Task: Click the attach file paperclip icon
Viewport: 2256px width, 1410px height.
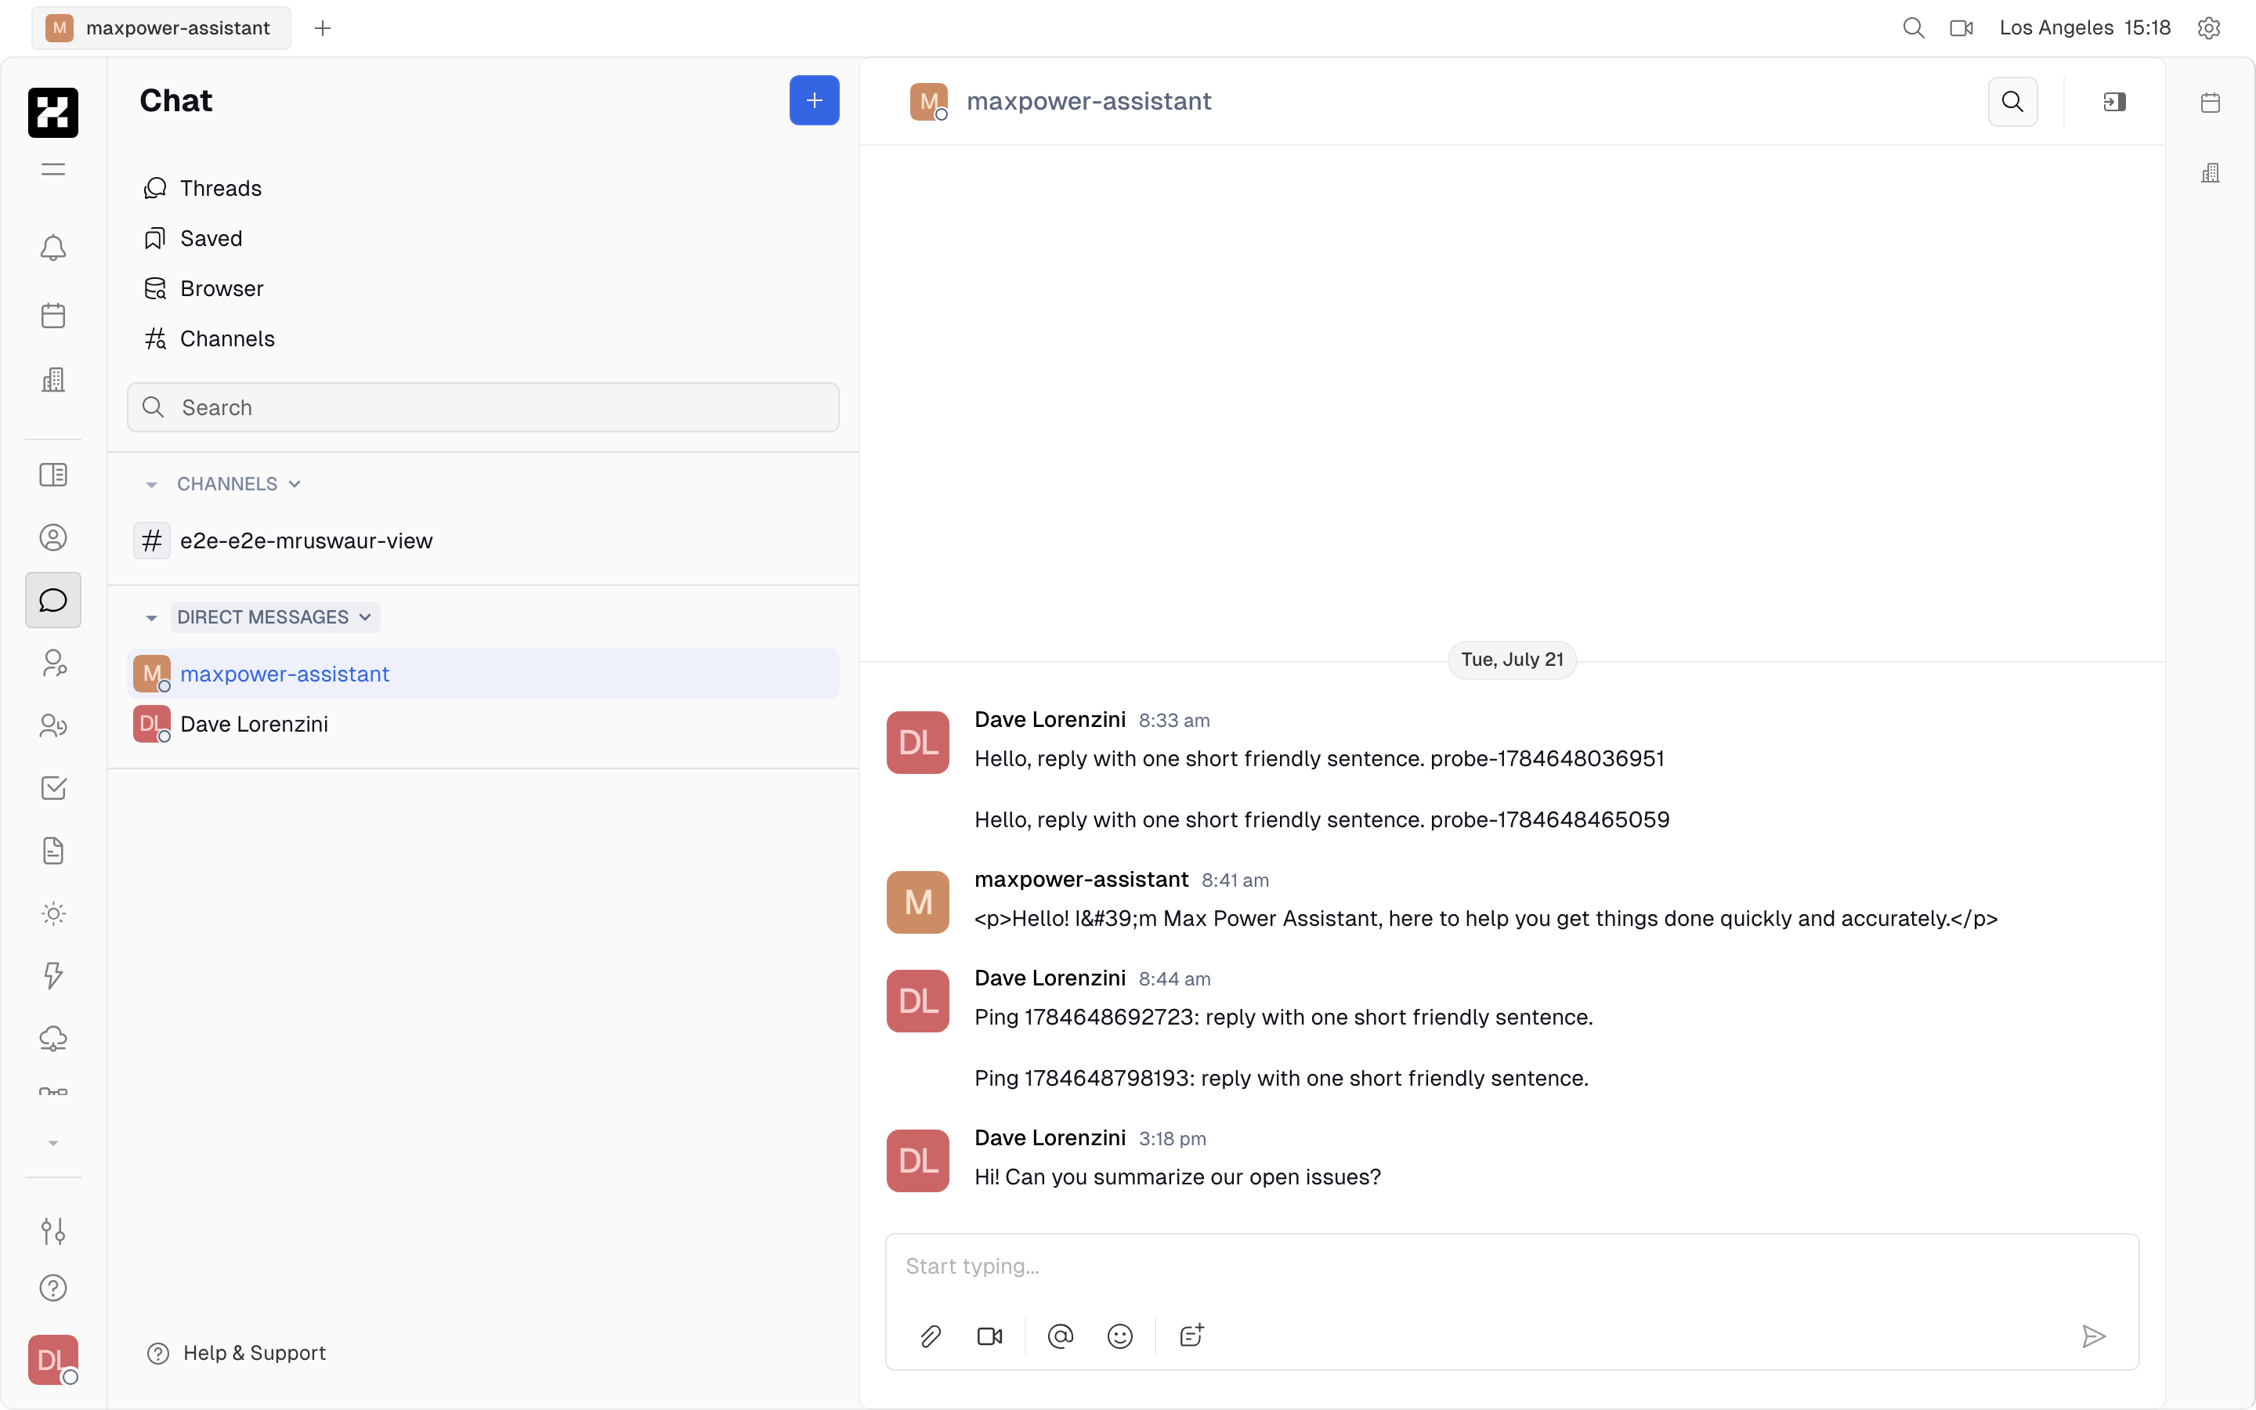Action: (931, 1336)
